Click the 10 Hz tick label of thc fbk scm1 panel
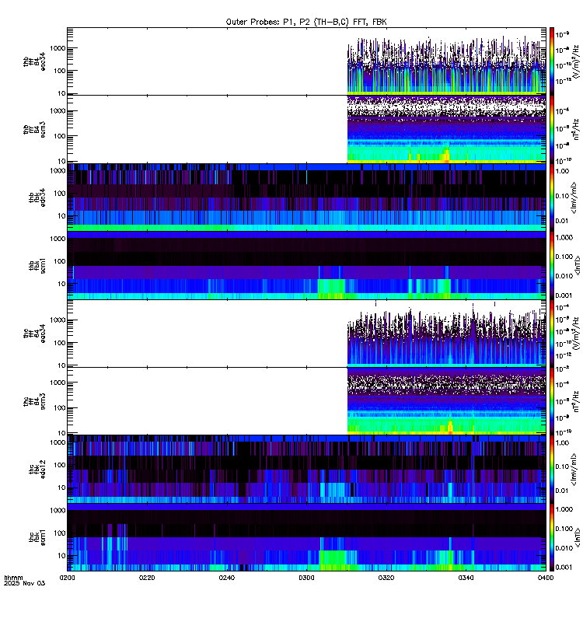Image resolution: width=583 pixels, height=622 pixels. pyautogui.click(x=61, y=555)
